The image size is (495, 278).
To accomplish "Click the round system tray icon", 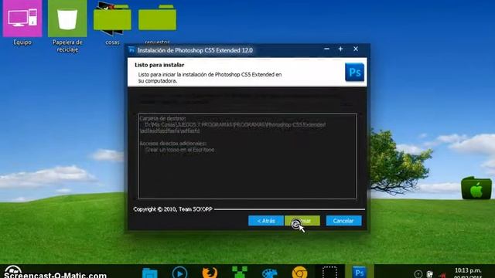I will pyautogui.click(x=418, y=274).
